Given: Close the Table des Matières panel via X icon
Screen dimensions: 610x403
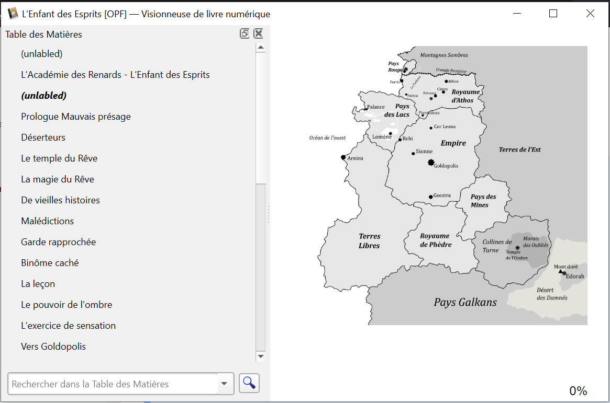Looking at the screenshot, I should coord(258,33).
